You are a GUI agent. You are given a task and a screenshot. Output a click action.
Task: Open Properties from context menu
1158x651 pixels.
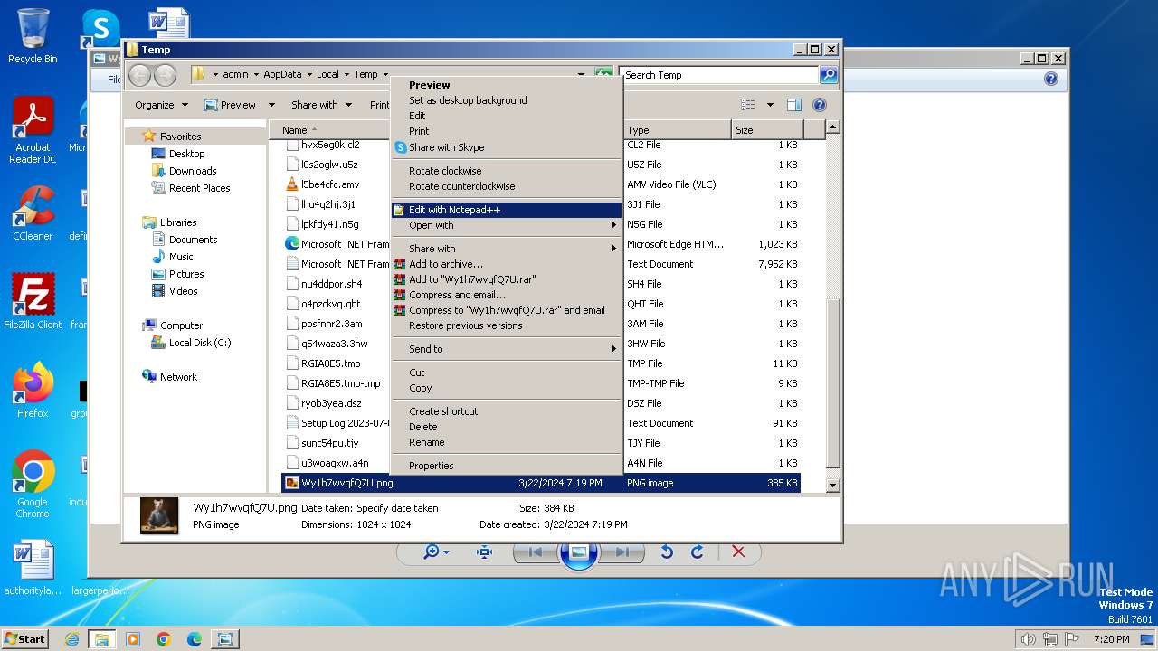click(507, 466)
